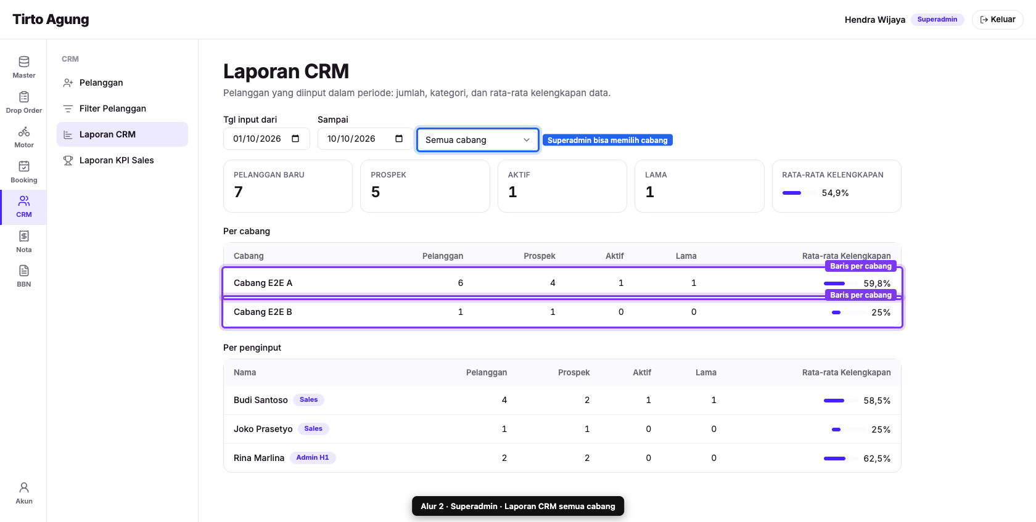Open the Booking calendar icon
The image size is (1036, 522).
pyautogui.click(x=24, y=166)
